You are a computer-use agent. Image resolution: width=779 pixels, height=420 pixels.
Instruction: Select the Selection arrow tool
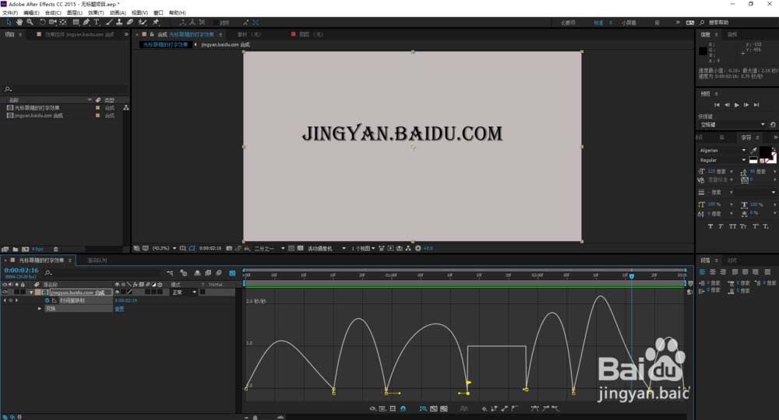pyautogui.click(x=9, y=23)
